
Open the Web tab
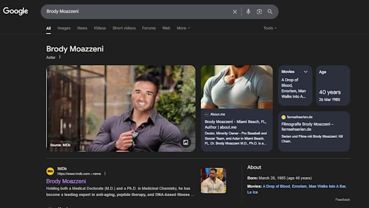point(166,28)
